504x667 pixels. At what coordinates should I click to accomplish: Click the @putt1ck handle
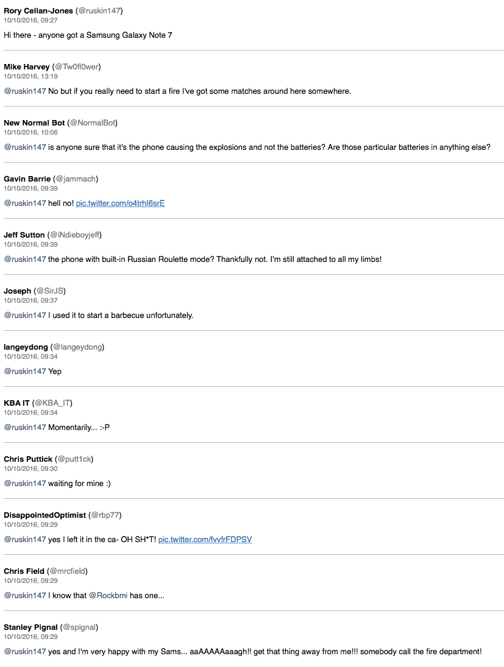74,459
